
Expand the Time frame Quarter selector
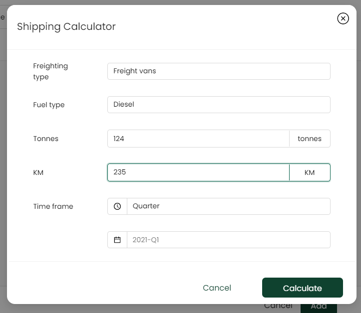click(x=228, y=206)
